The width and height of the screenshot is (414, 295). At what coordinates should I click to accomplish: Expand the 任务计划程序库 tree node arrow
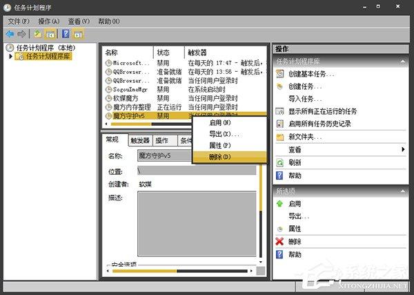click(x=10, y=56)
